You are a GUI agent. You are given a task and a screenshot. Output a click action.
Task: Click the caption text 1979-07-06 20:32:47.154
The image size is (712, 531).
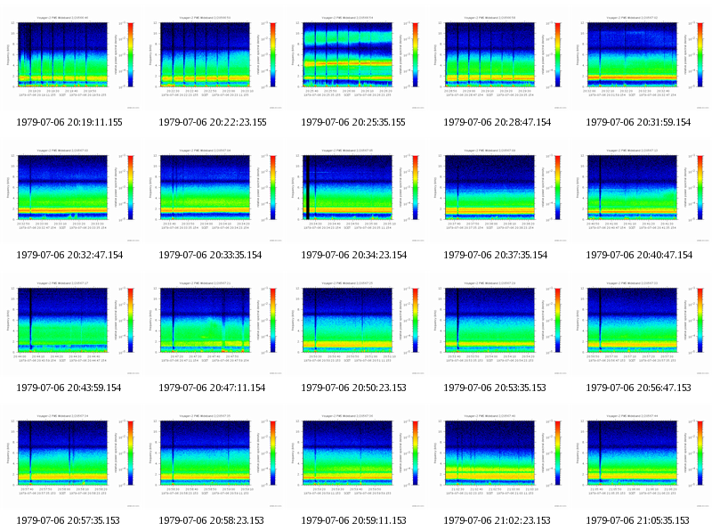point(69,255)
